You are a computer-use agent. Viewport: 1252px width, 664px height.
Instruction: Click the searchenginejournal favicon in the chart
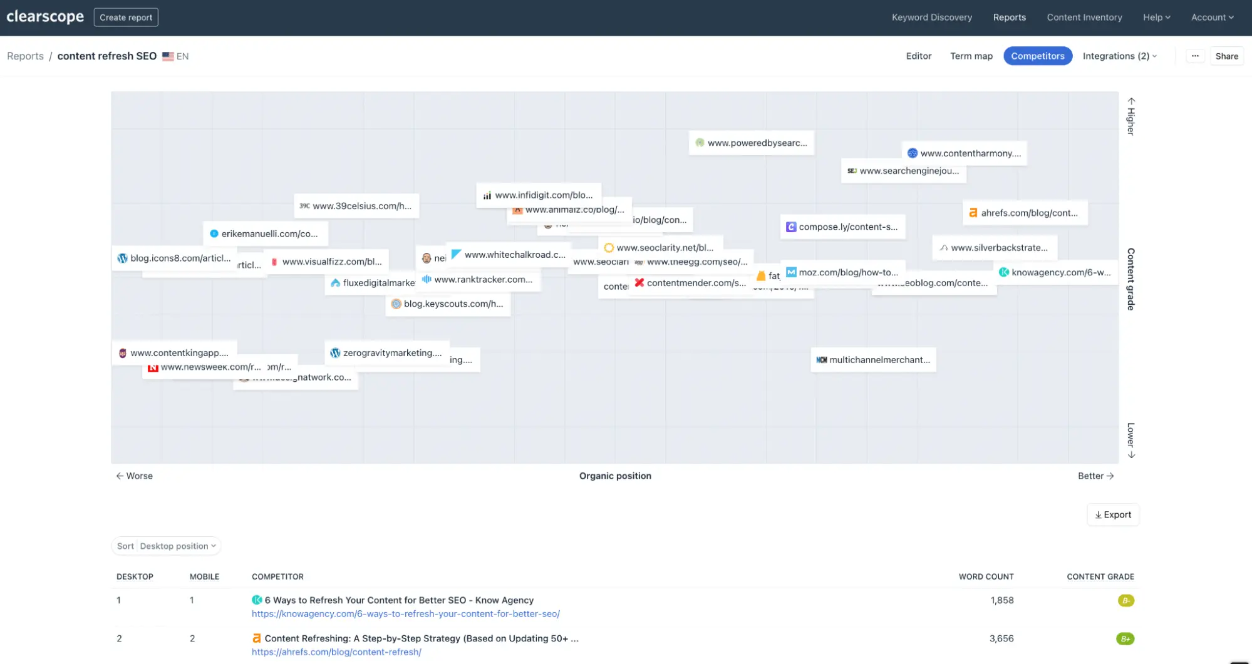[x=852, y=171]
